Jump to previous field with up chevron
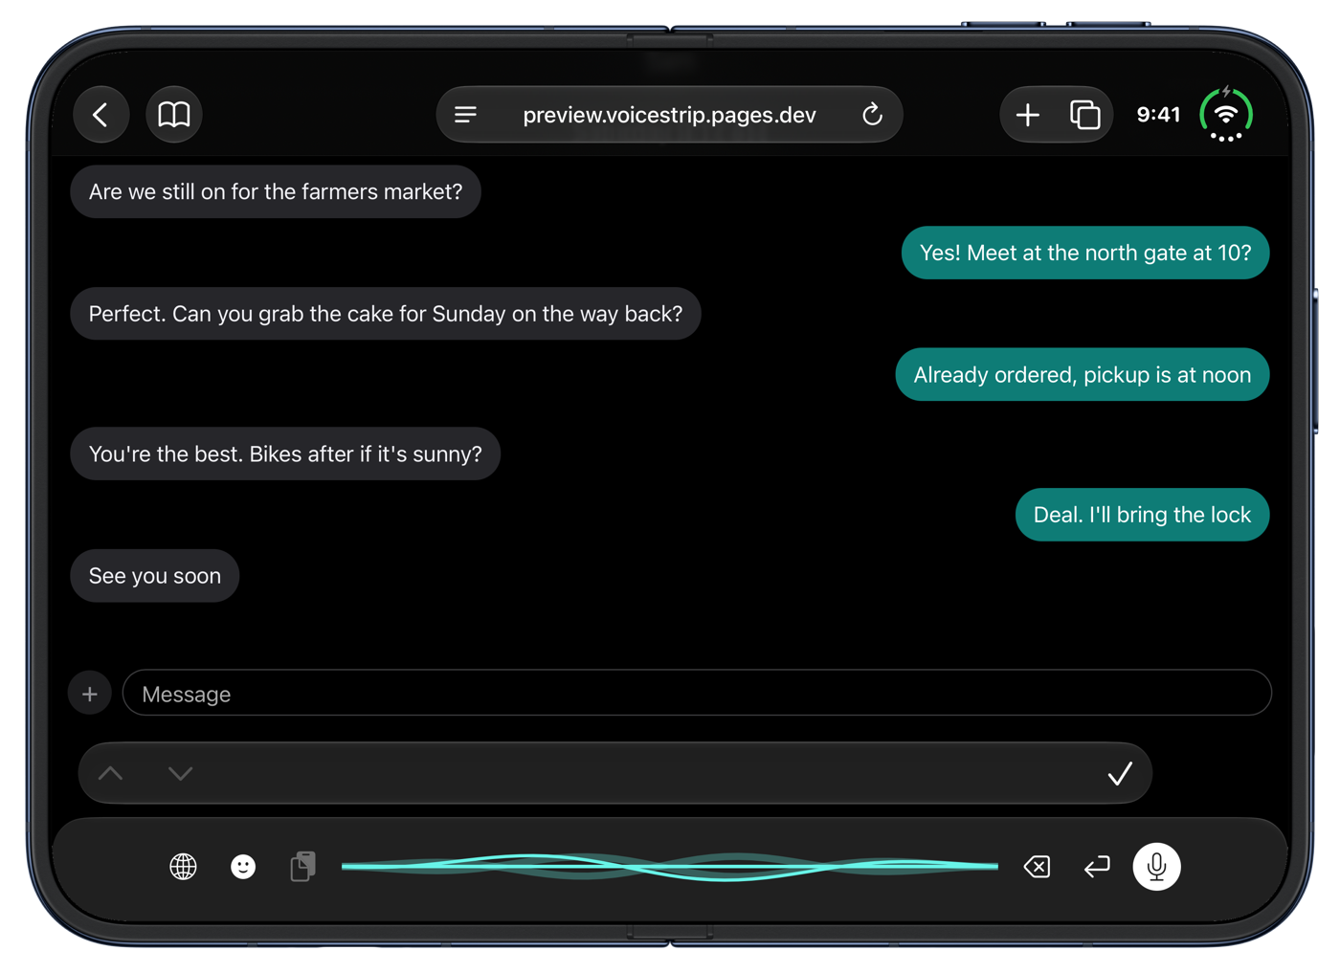The width and height of the screenshot is (1340, 973). [111, 773]
